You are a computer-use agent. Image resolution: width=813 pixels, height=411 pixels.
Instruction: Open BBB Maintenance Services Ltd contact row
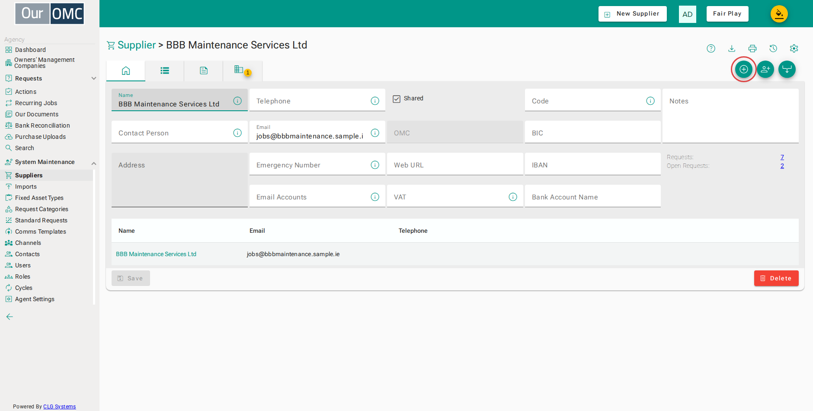click(x=156, y=254)
